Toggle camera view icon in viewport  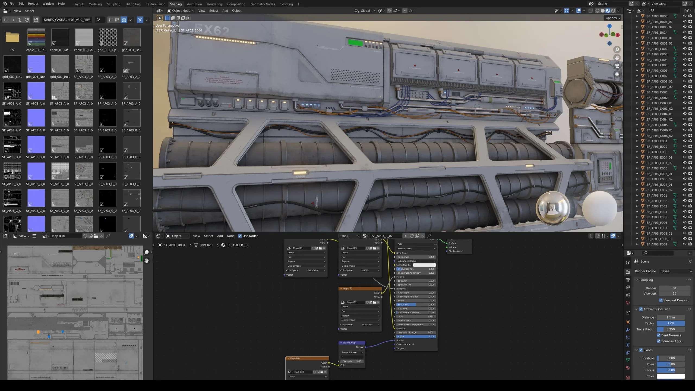coord(617,66)
